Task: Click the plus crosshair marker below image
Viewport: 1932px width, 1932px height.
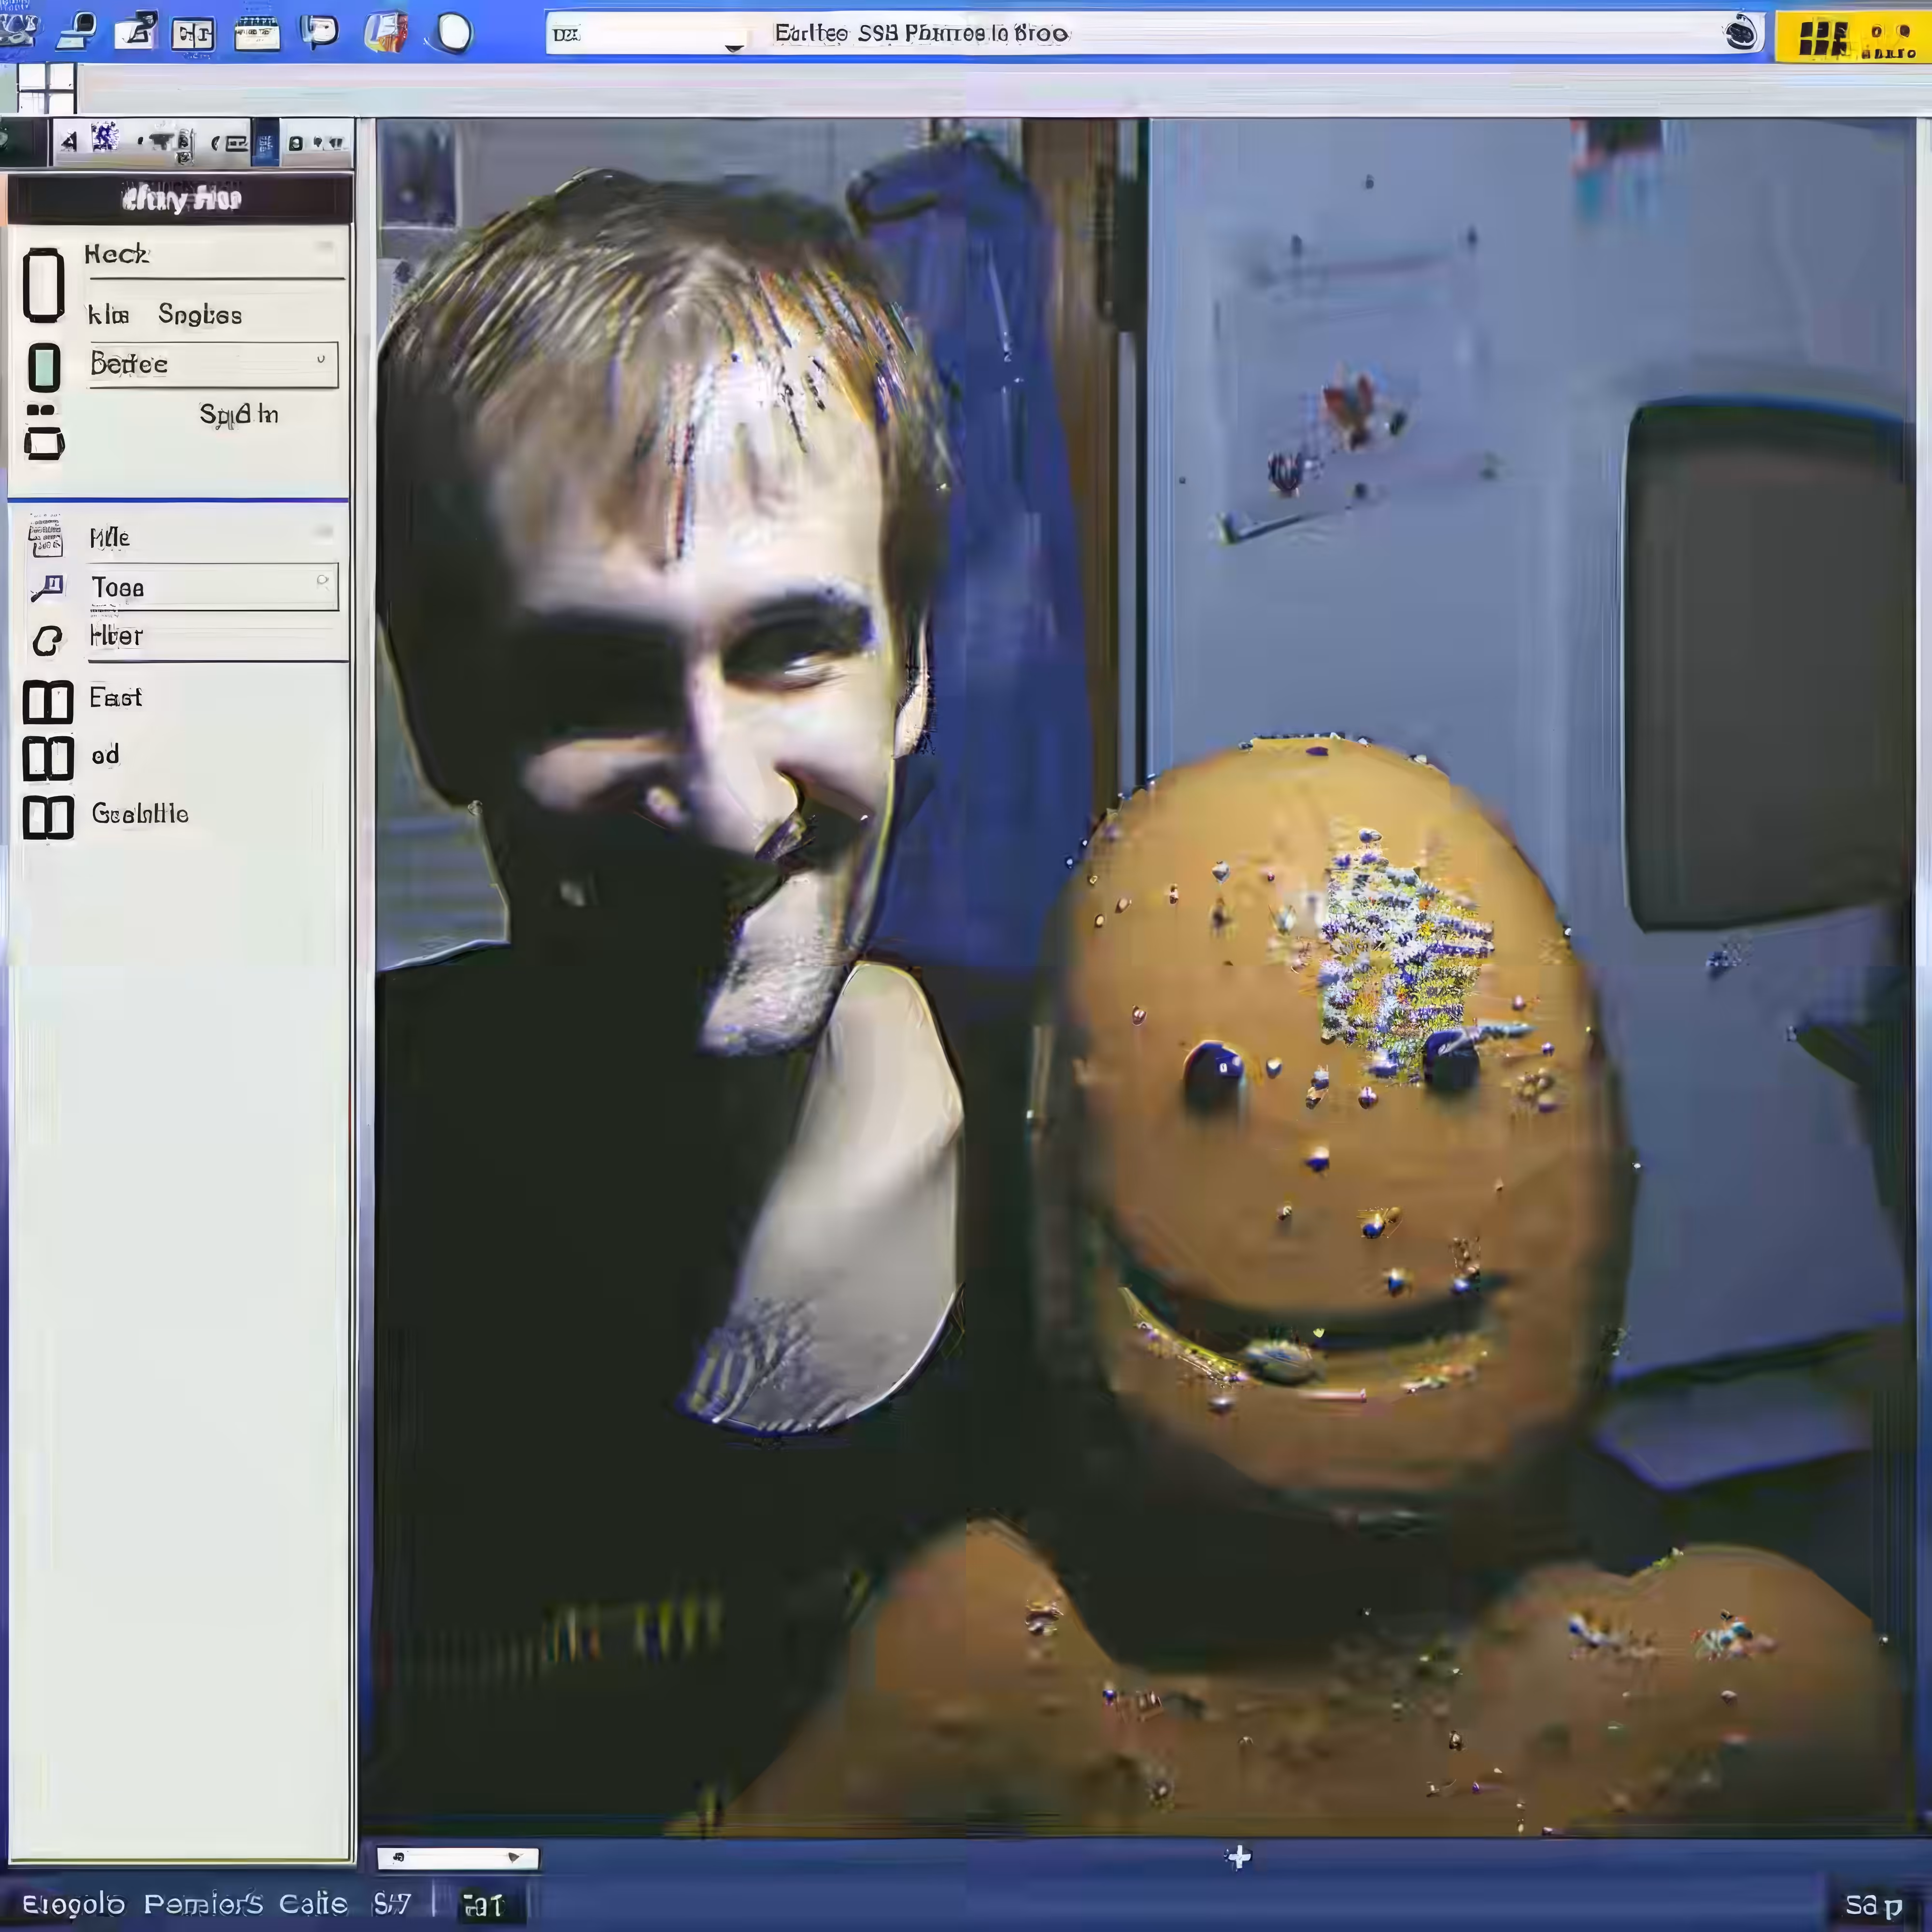Action: (1239, 1858)
